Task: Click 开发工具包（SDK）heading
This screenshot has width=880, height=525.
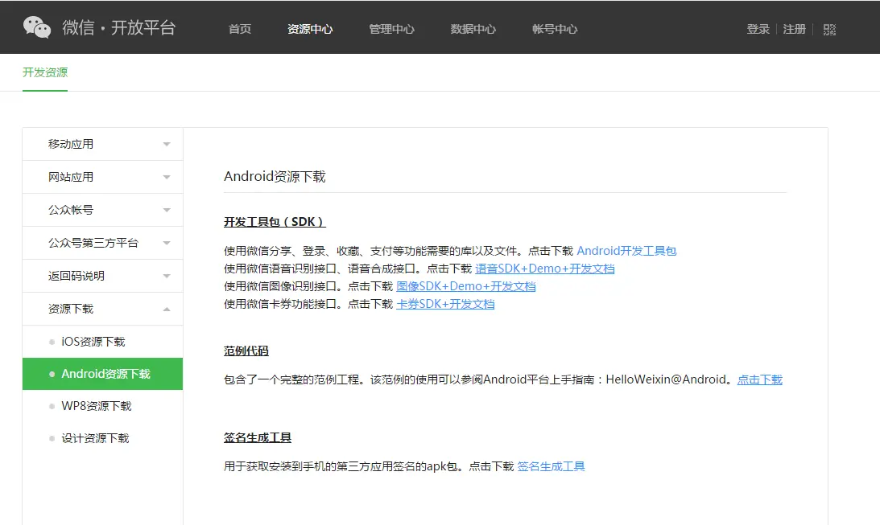Action: coord(275,222)
